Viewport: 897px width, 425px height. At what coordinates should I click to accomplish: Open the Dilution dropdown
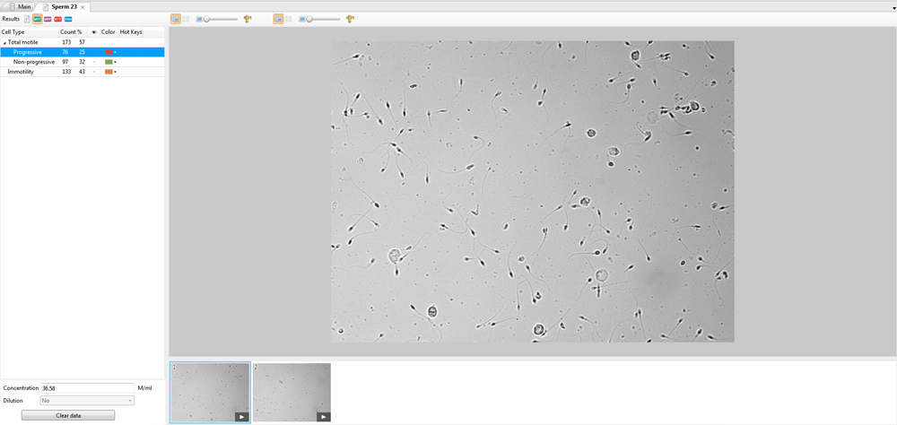point(87,401)
